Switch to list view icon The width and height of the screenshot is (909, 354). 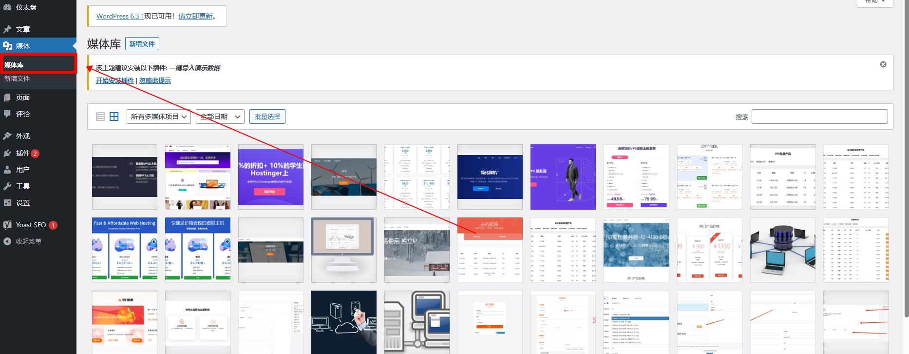[100, 117]
